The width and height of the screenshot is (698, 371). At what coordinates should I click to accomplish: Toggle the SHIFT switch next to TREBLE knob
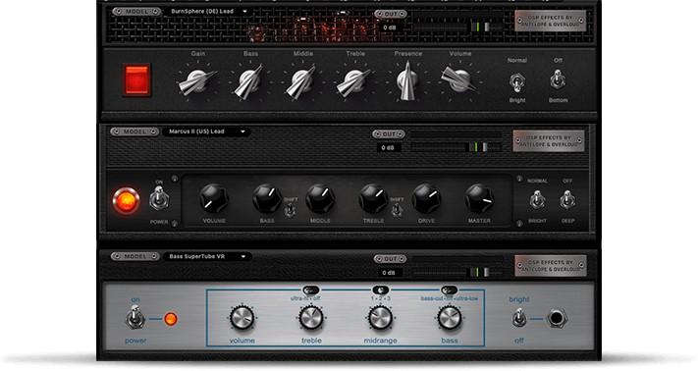397,210
